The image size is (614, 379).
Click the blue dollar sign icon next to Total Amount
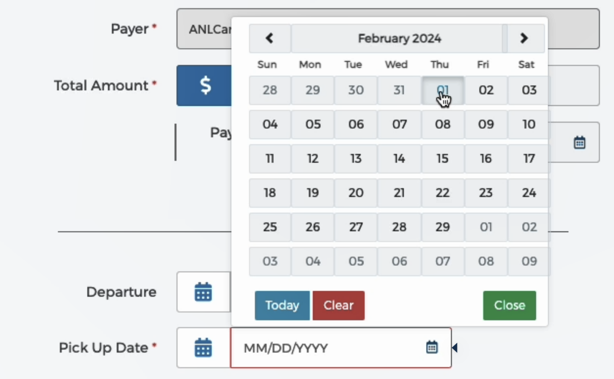(205, 86)
